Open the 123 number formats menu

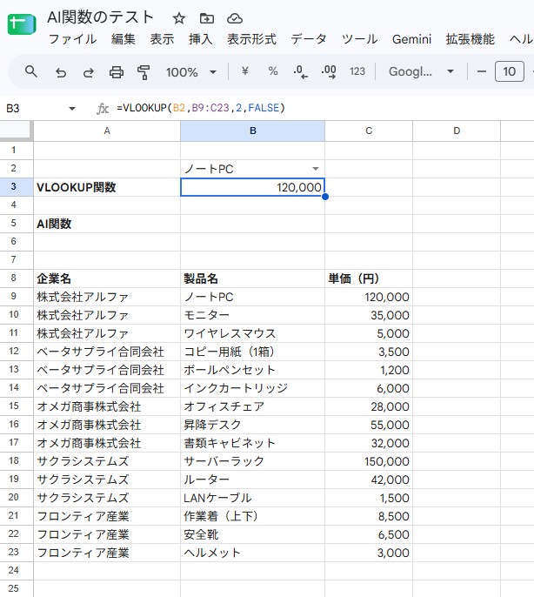coord(357,71)
